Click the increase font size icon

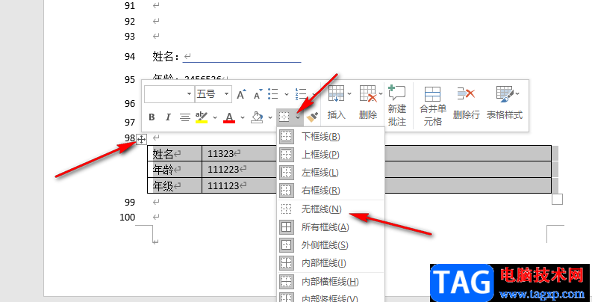coord(241,94)
